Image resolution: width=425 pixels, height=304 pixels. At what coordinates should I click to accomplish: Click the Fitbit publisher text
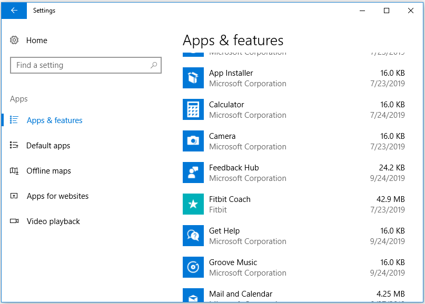tap(218, 210)
